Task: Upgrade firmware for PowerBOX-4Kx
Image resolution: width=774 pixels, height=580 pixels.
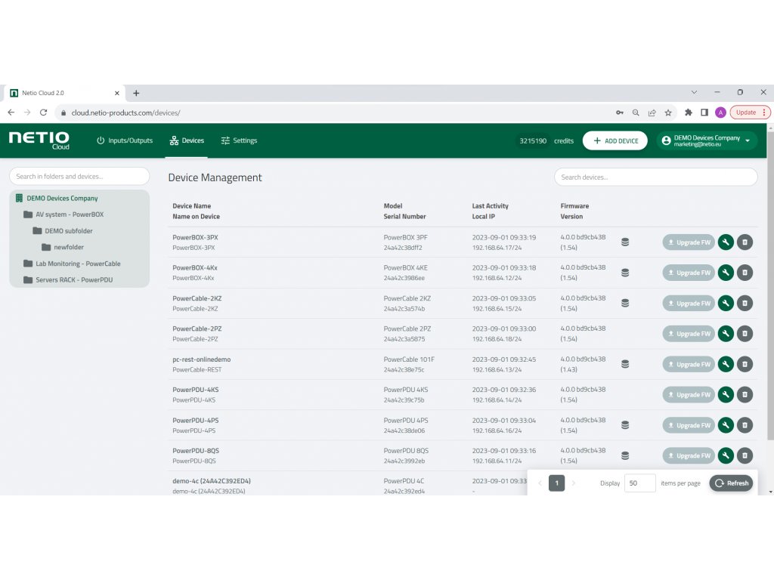Action: pyautogui.click(x=689, y=273)
